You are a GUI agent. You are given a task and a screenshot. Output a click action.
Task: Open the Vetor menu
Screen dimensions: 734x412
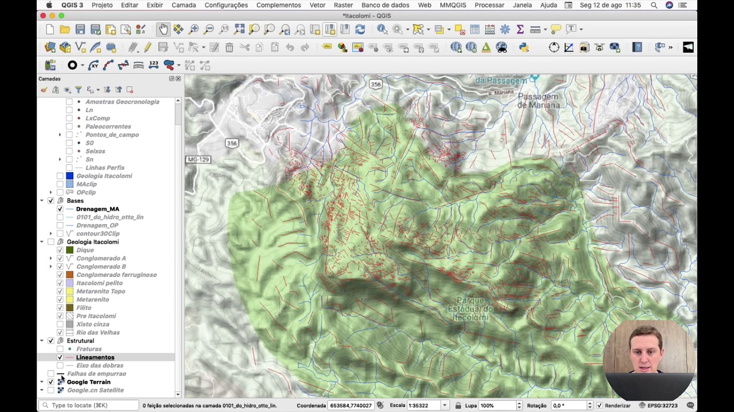pyautogui.click(x=318, y=5)
